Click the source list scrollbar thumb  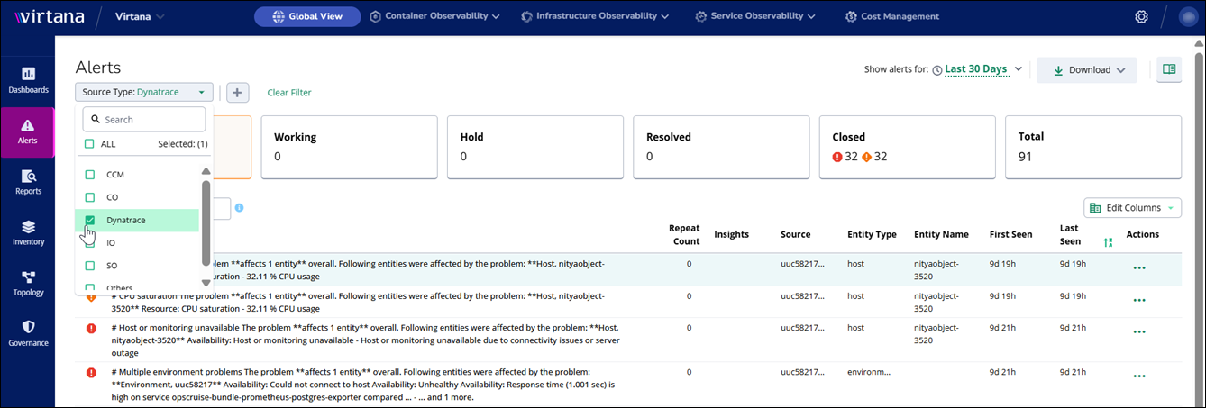click(206, 222)
